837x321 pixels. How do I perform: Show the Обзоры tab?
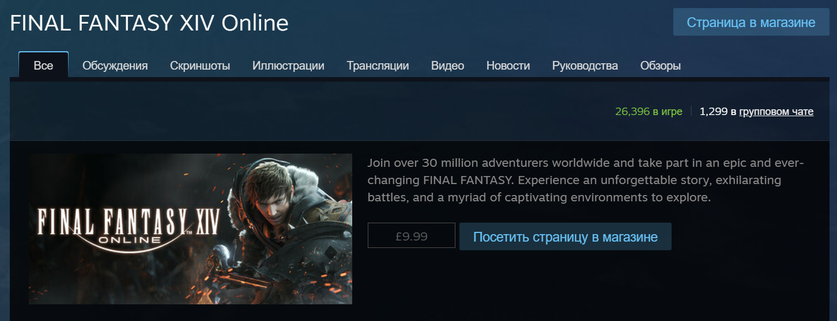click(660, 66)
